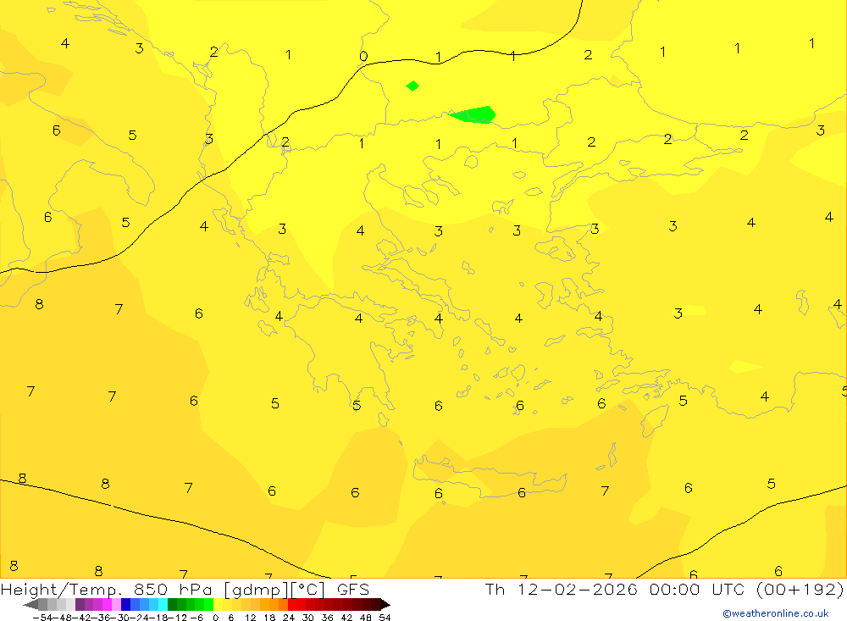This screenshot has width=847, height=621.
Task: Select the dark purple legend swatch at -42
Action: click(x=80, y=605)
